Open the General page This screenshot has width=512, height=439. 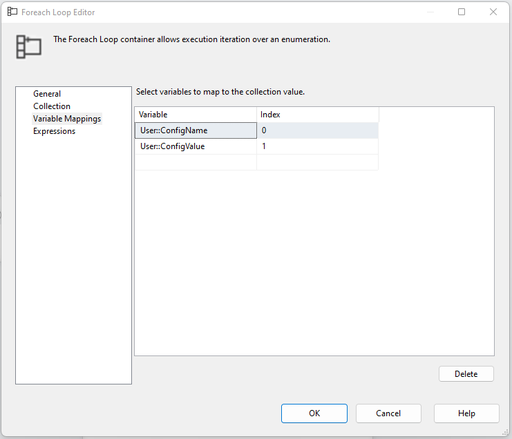pos(47,94)
